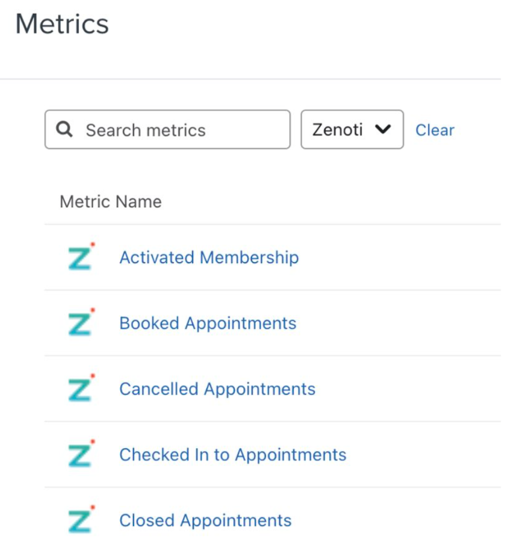This screenshot has height=553, width=514.
Task: Go to Checked In to Appointments metric
Action: click(233, 454)
